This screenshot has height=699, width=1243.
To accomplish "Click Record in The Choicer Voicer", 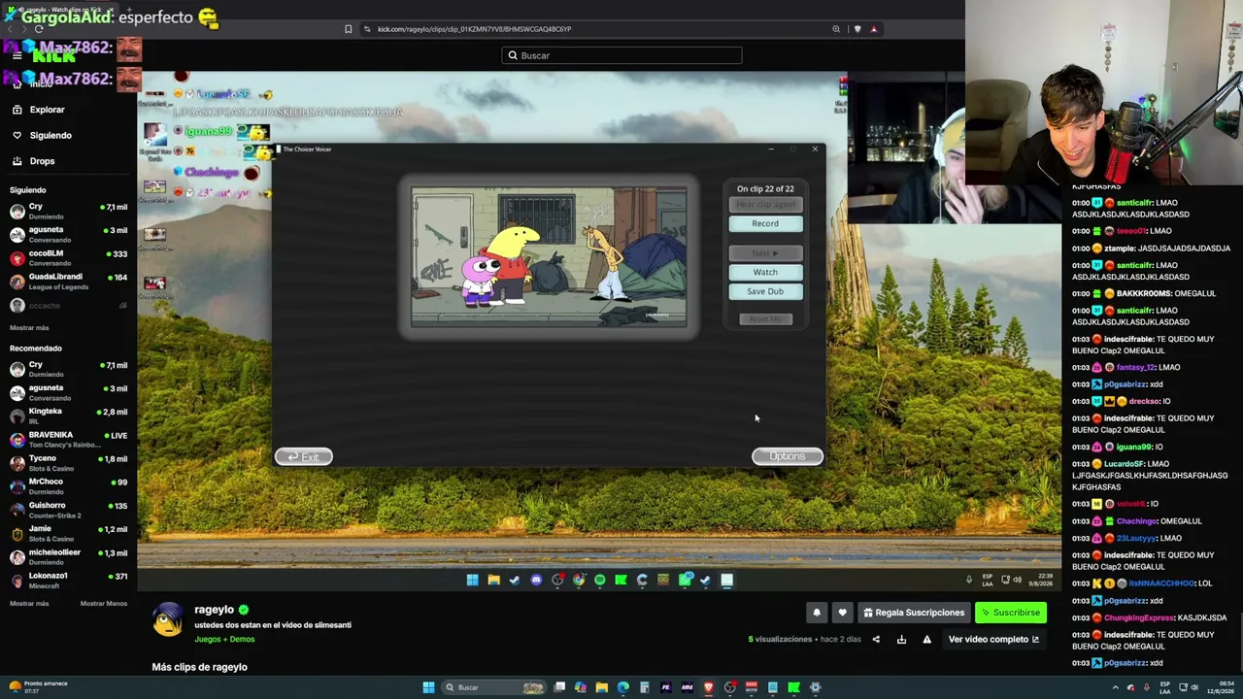I will (765, 223).
